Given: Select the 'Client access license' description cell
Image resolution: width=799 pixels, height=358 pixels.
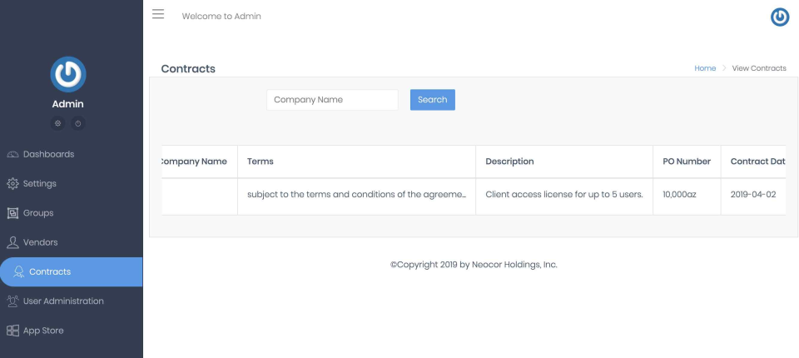Looking at the screenshot, I should coord(564,196).
